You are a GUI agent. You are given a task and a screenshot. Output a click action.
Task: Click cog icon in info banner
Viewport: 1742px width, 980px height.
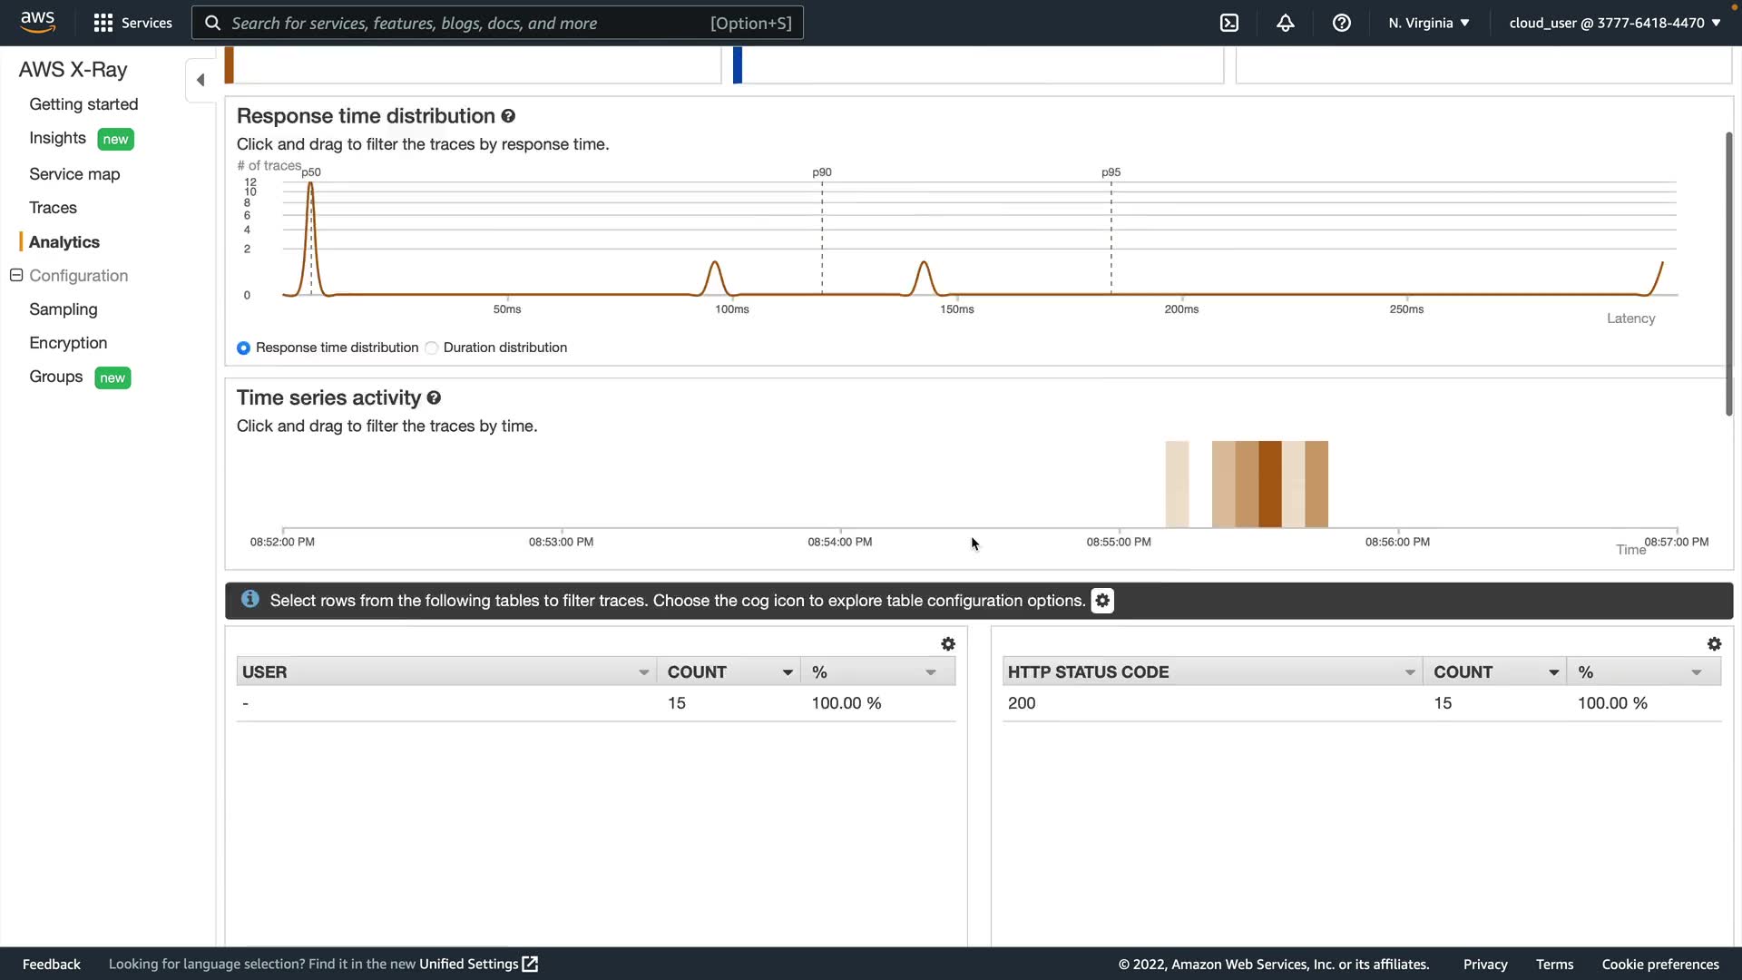(1102, 601)
